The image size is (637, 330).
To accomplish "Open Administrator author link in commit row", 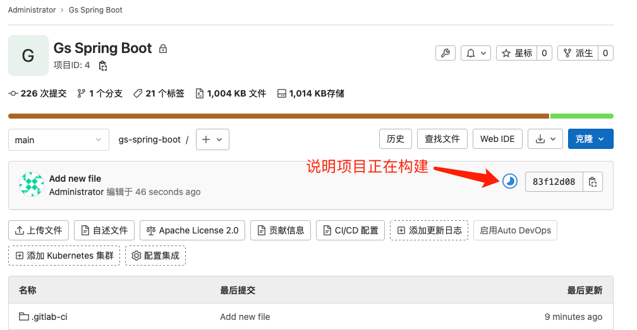I will [x=76, y=192].
